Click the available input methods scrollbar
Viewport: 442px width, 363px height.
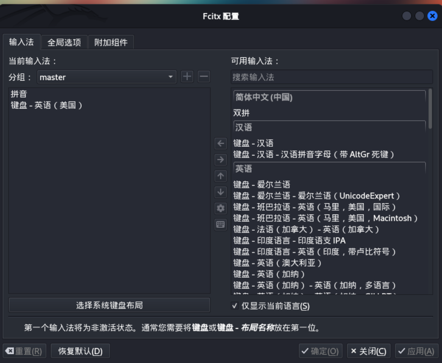tap(430, 109)
